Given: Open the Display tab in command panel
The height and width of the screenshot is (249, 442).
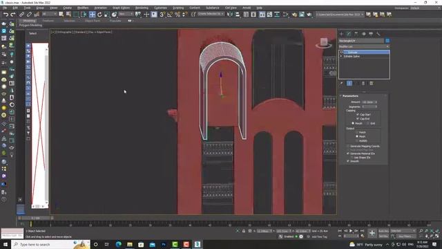Looking at the screenshot, I should (x=371, y=34).
